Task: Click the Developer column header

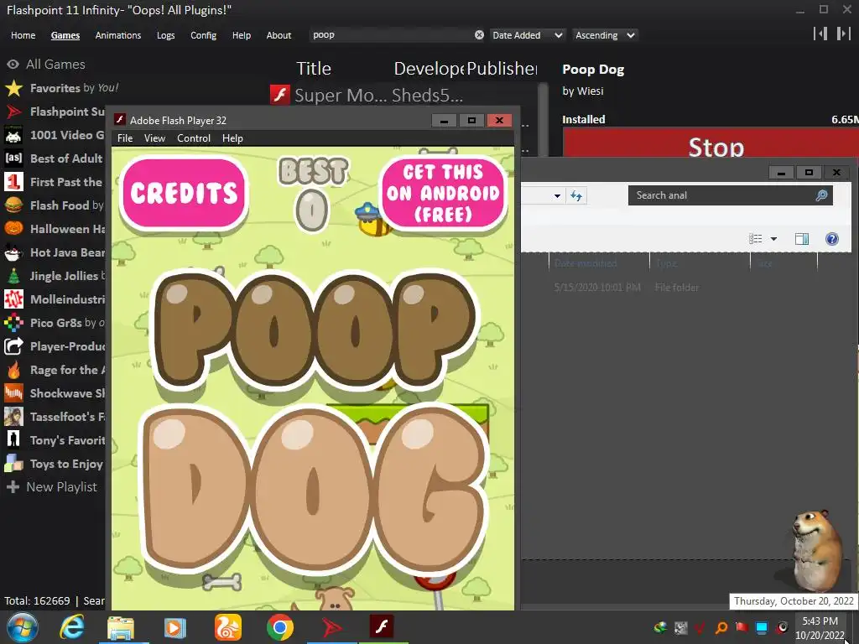Action: [429, 69]
